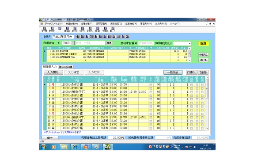
Task: Click the records table scroll-down arrow
Action: (x=207, y=129)
